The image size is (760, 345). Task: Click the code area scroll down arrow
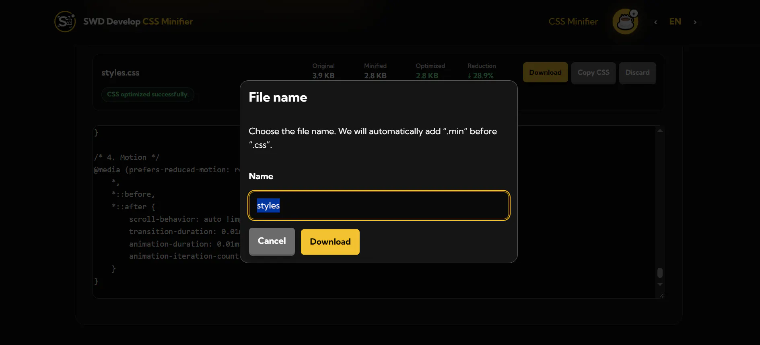(x=660, y=284)
